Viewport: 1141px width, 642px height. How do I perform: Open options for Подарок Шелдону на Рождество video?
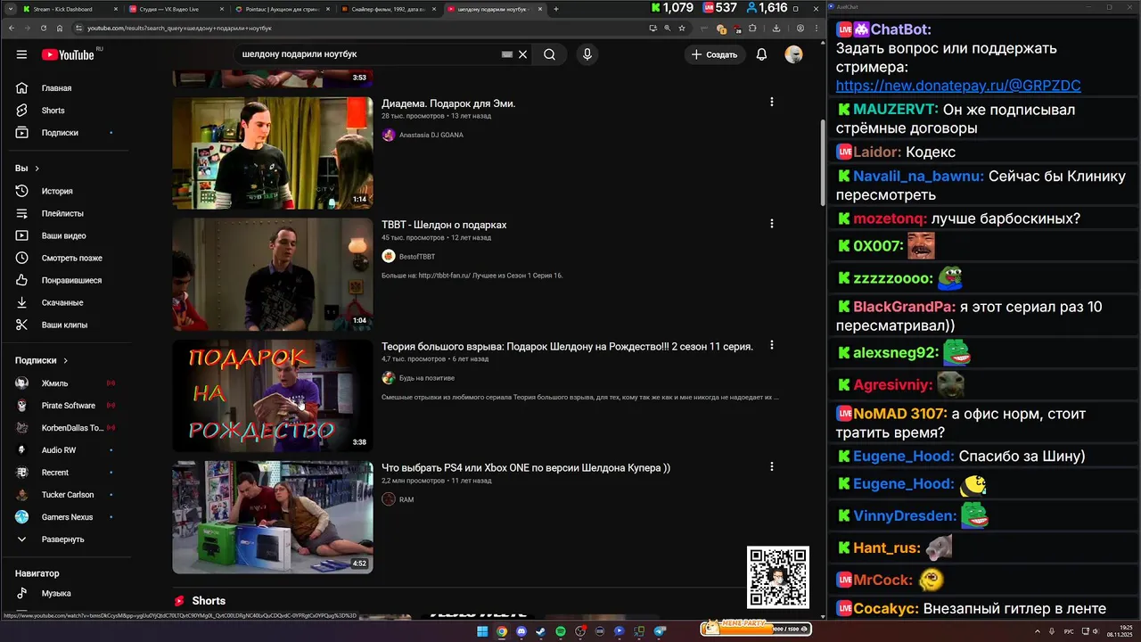(x=772, y=345)
